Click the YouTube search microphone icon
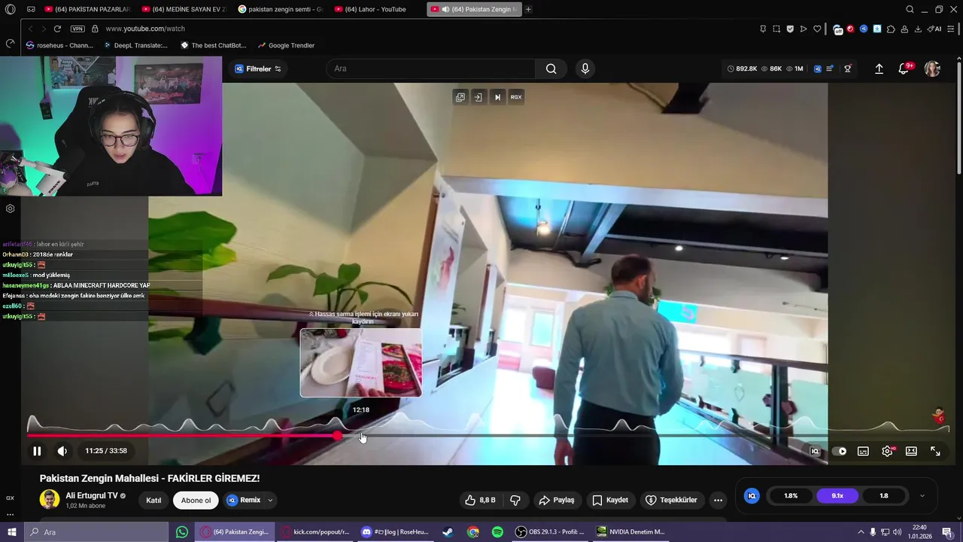963x542 pixels. [585, 69]
